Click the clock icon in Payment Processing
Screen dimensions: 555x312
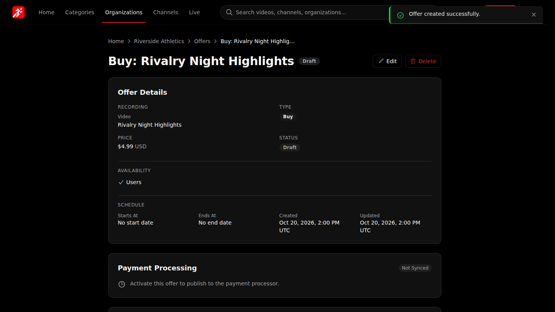122,284
